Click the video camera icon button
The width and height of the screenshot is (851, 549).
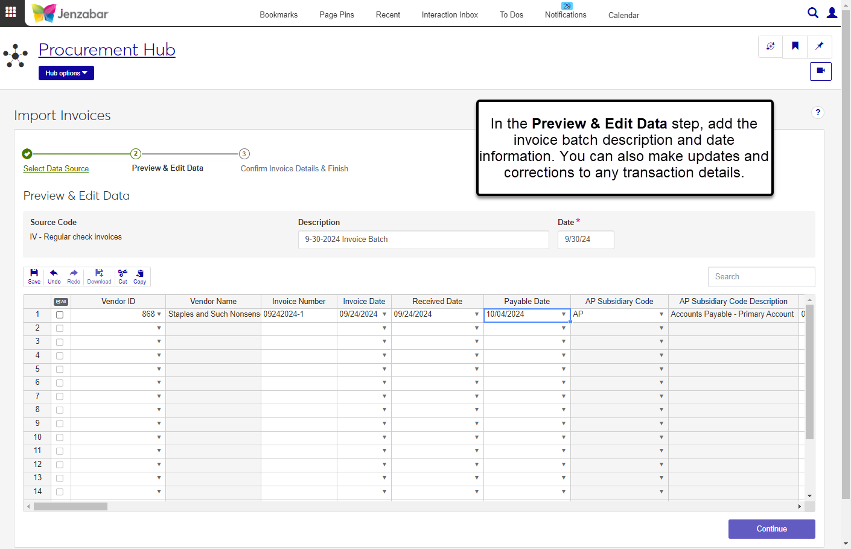(x=820, y=71)
